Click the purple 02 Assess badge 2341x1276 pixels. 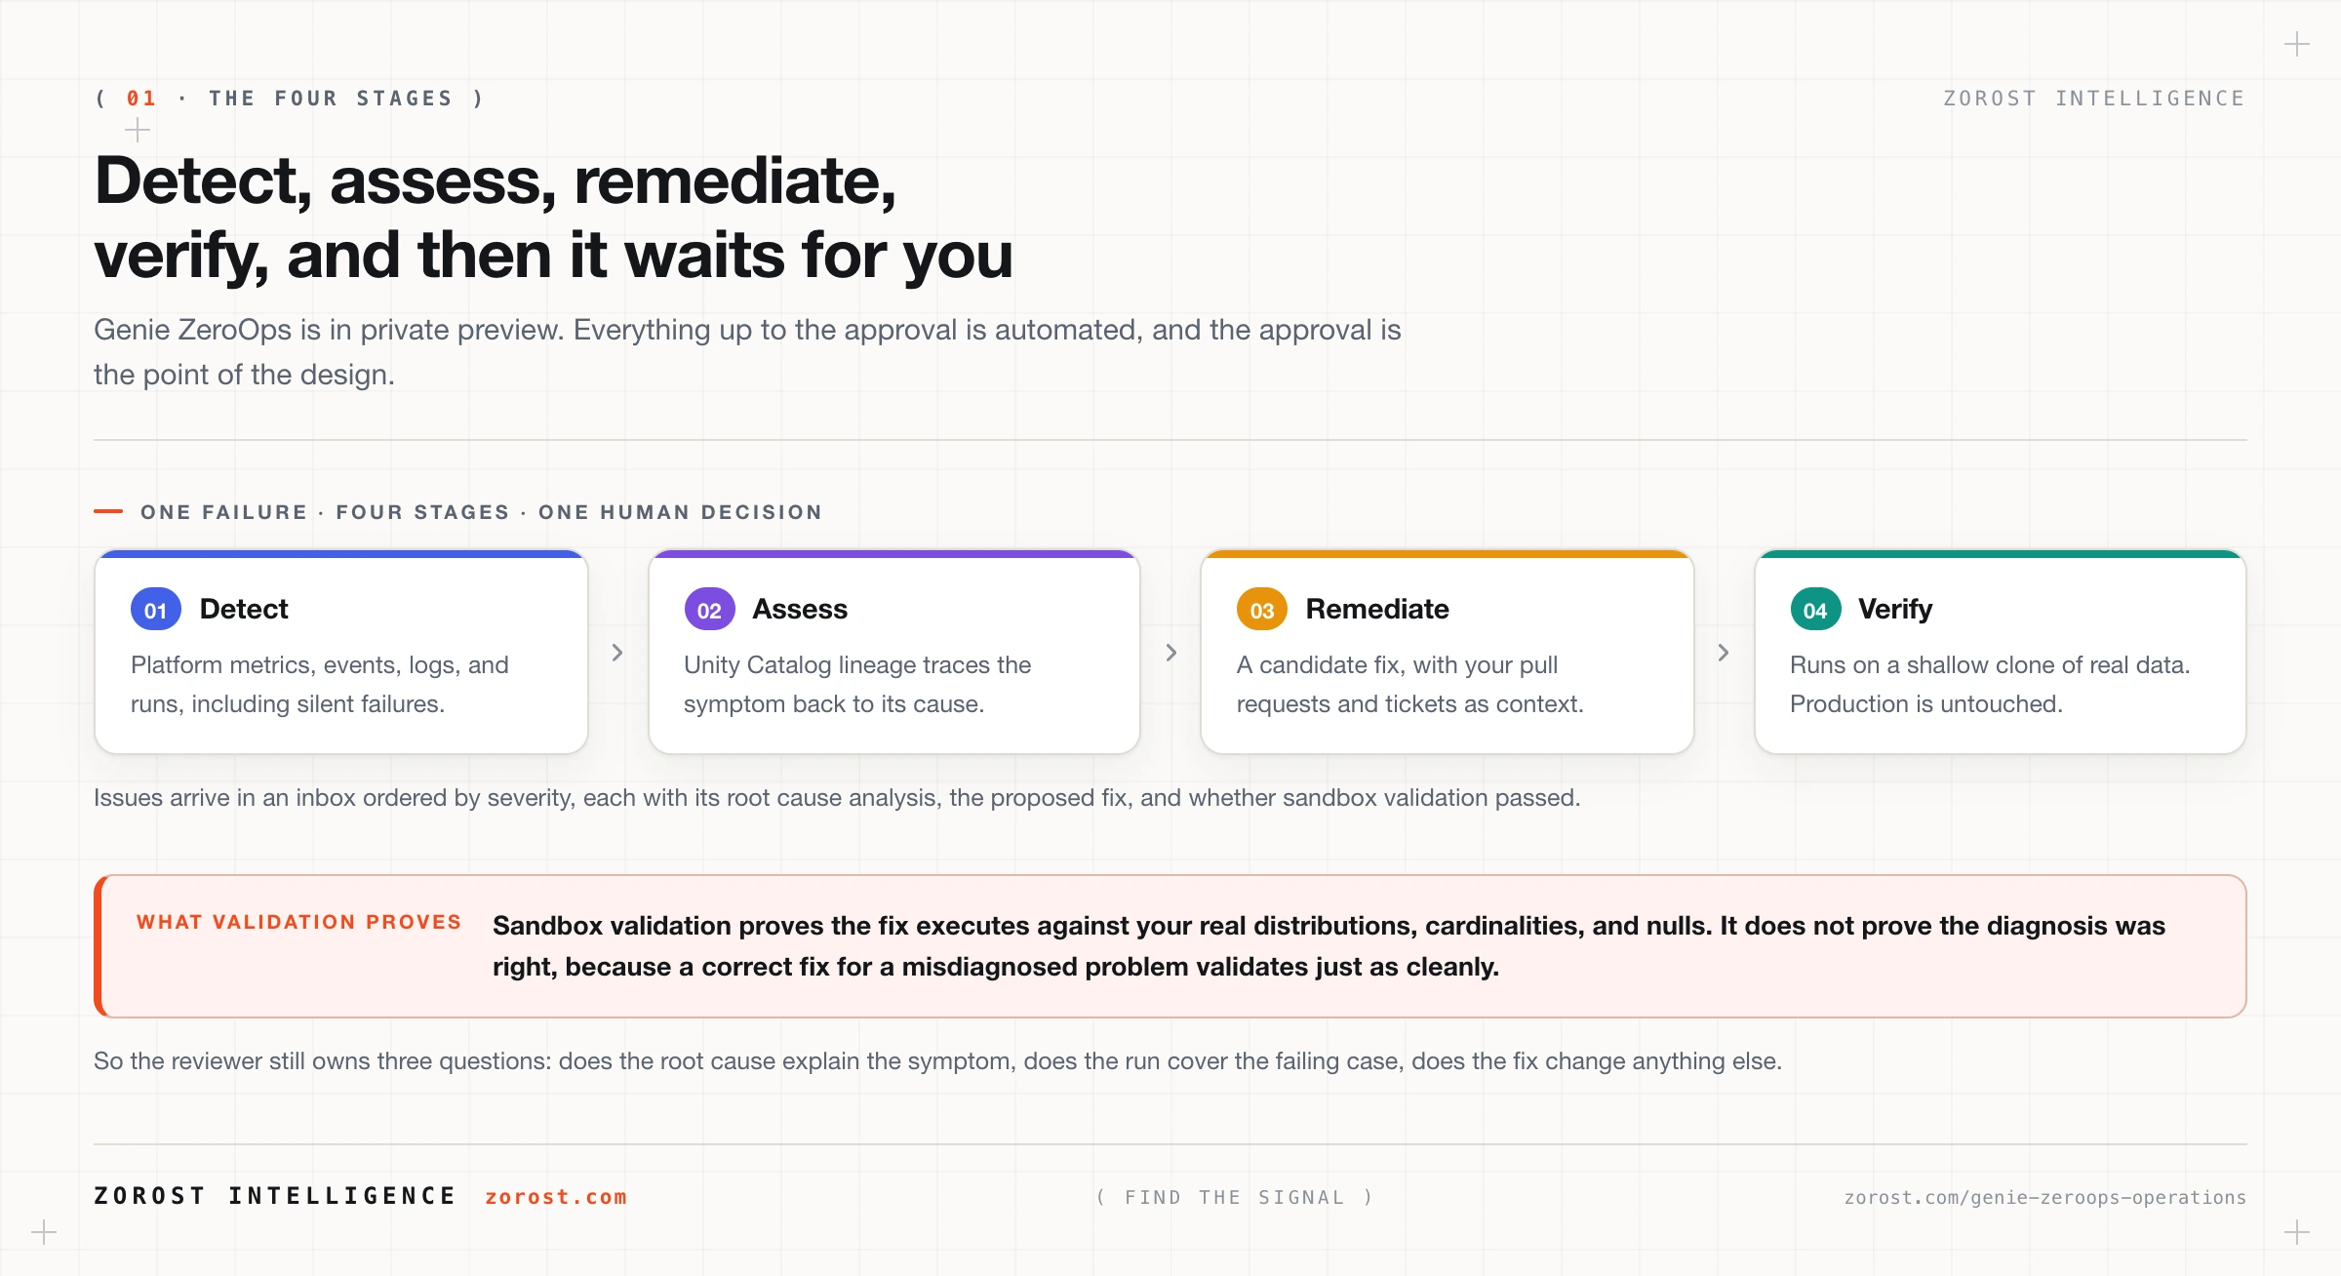[709, 610]
